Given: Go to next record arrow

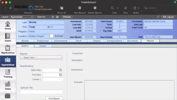Looking at the screenshot, I should click(x=10, y=8).
